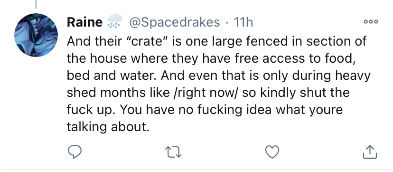Click the rain cloud emoji beside Raine
This screenshot has width=393, height=172.
tap(115, 21)
